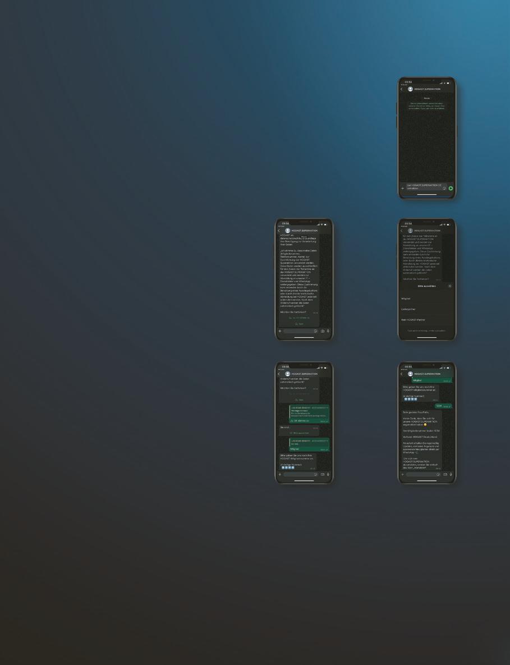
Task: Focus message field in phone with Ja/Nein buttons
Action: coord(301,331)
